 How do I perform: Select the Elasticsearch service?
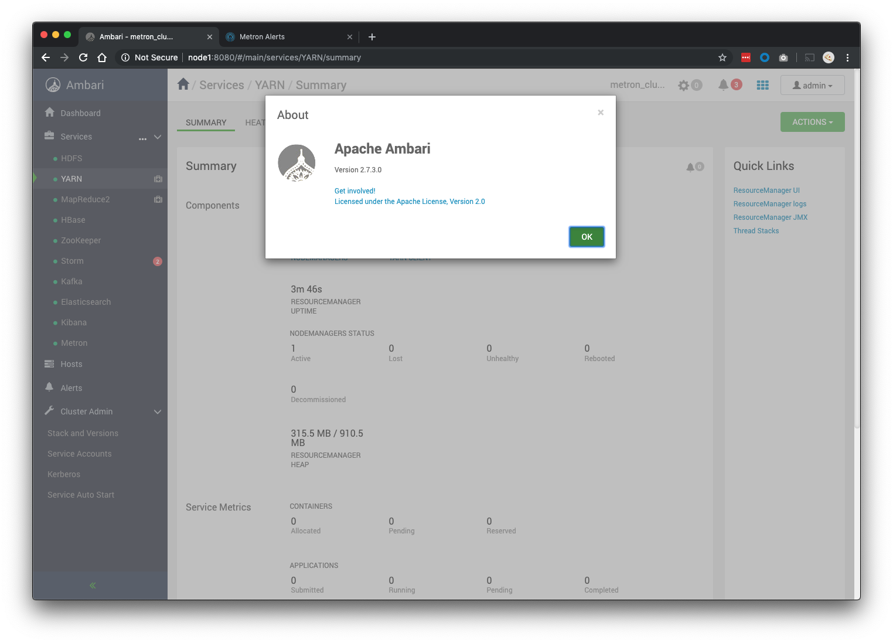pos(86,302)
